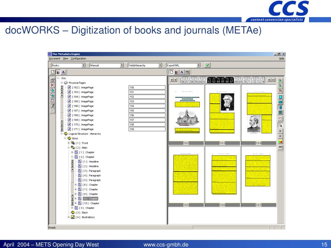Screen dimensions: 331x248
Task: Open the ExportXML dropdown
Action: [x=198, y=65]
